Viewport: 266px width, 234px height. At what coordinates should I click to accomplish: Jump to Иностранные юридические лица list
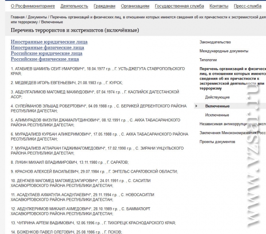pos(49,42)
